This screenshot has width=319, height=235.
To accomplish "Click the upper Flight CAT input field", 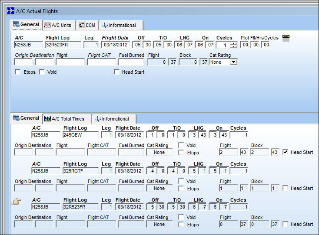I will coord(102,62).
